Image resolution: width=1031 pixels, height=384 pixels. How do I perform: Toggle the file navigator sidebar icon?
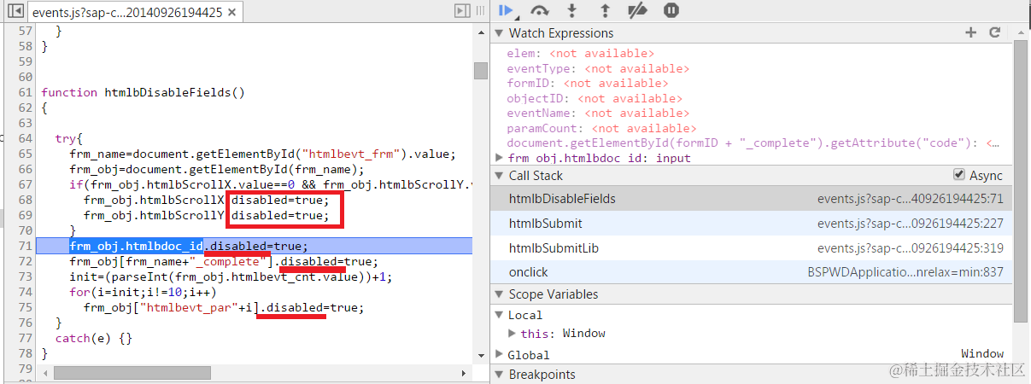[x=15, y=12]
